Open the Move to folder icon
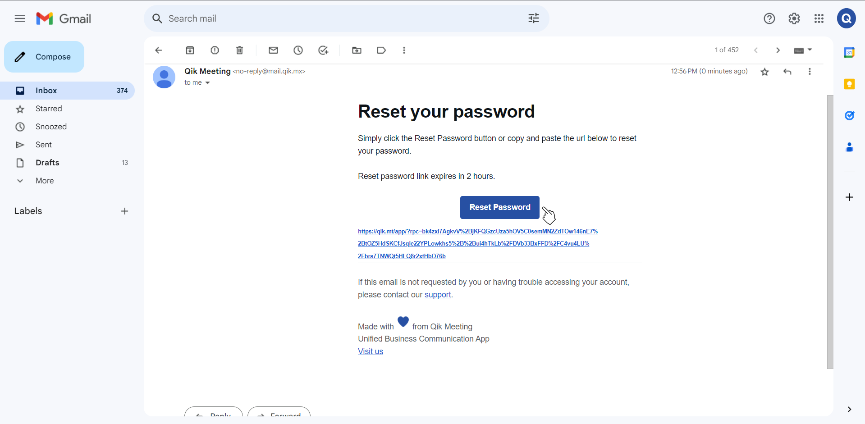 click(357, 50)
